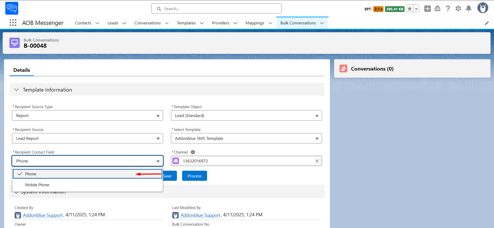Click into the Channel lookup field
This screenshot has height=228, width=494.
[246, 161]
